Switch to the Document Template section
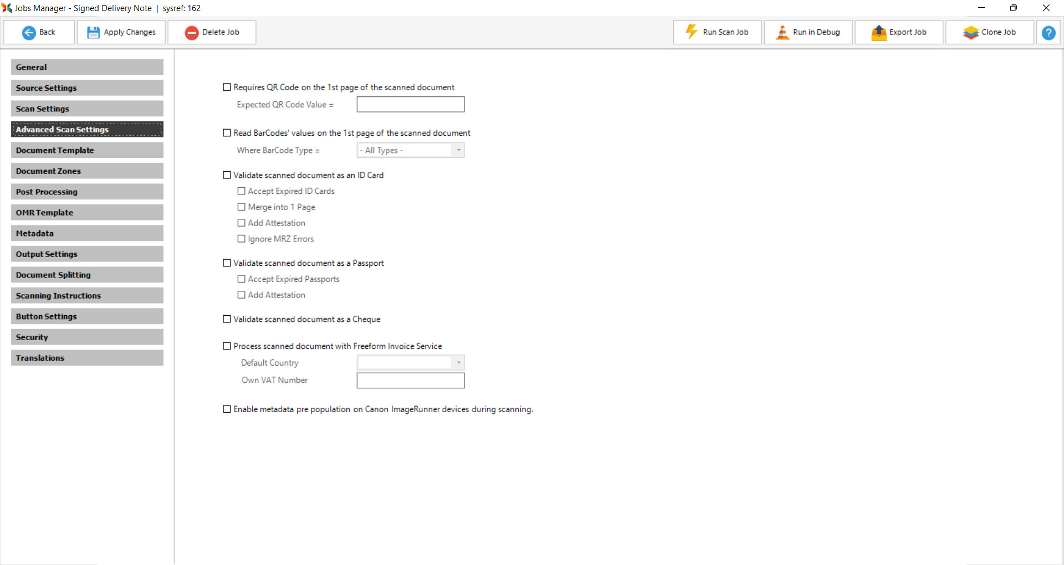 (x=87, y=150)
